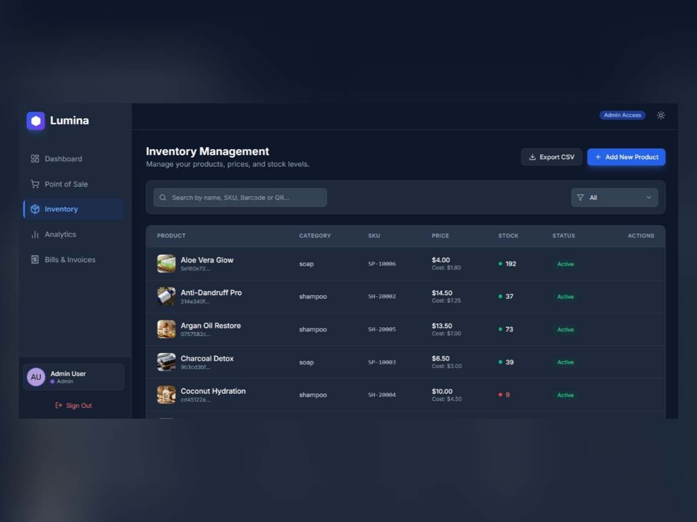The width and height of the screenshot is (697, 522).
Task: Click the Admin Access badge
Action: [622, 115]
